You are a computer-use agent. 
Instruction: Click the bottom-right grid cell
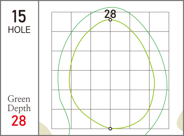click(159, 119)
